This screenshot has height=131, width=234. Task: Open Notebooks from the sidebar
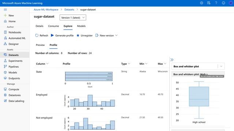(15, 32)
